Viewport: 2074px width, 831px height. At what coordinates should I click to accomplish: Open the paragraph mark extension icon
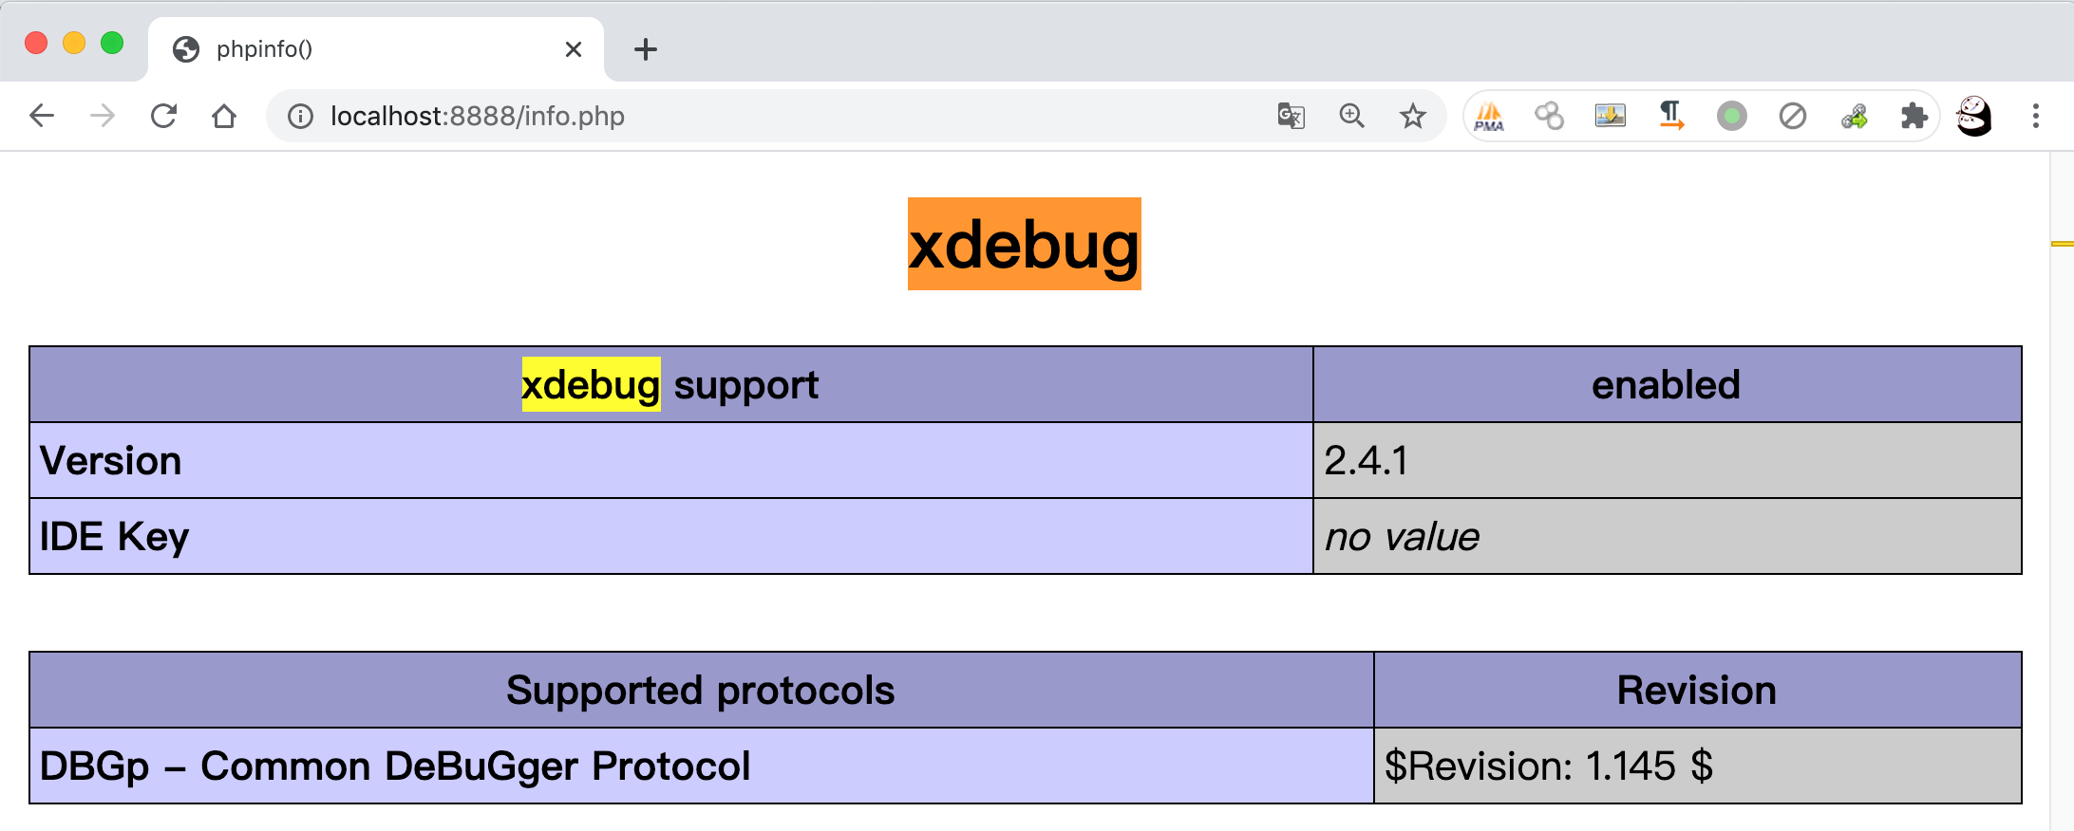(1671, 116)
